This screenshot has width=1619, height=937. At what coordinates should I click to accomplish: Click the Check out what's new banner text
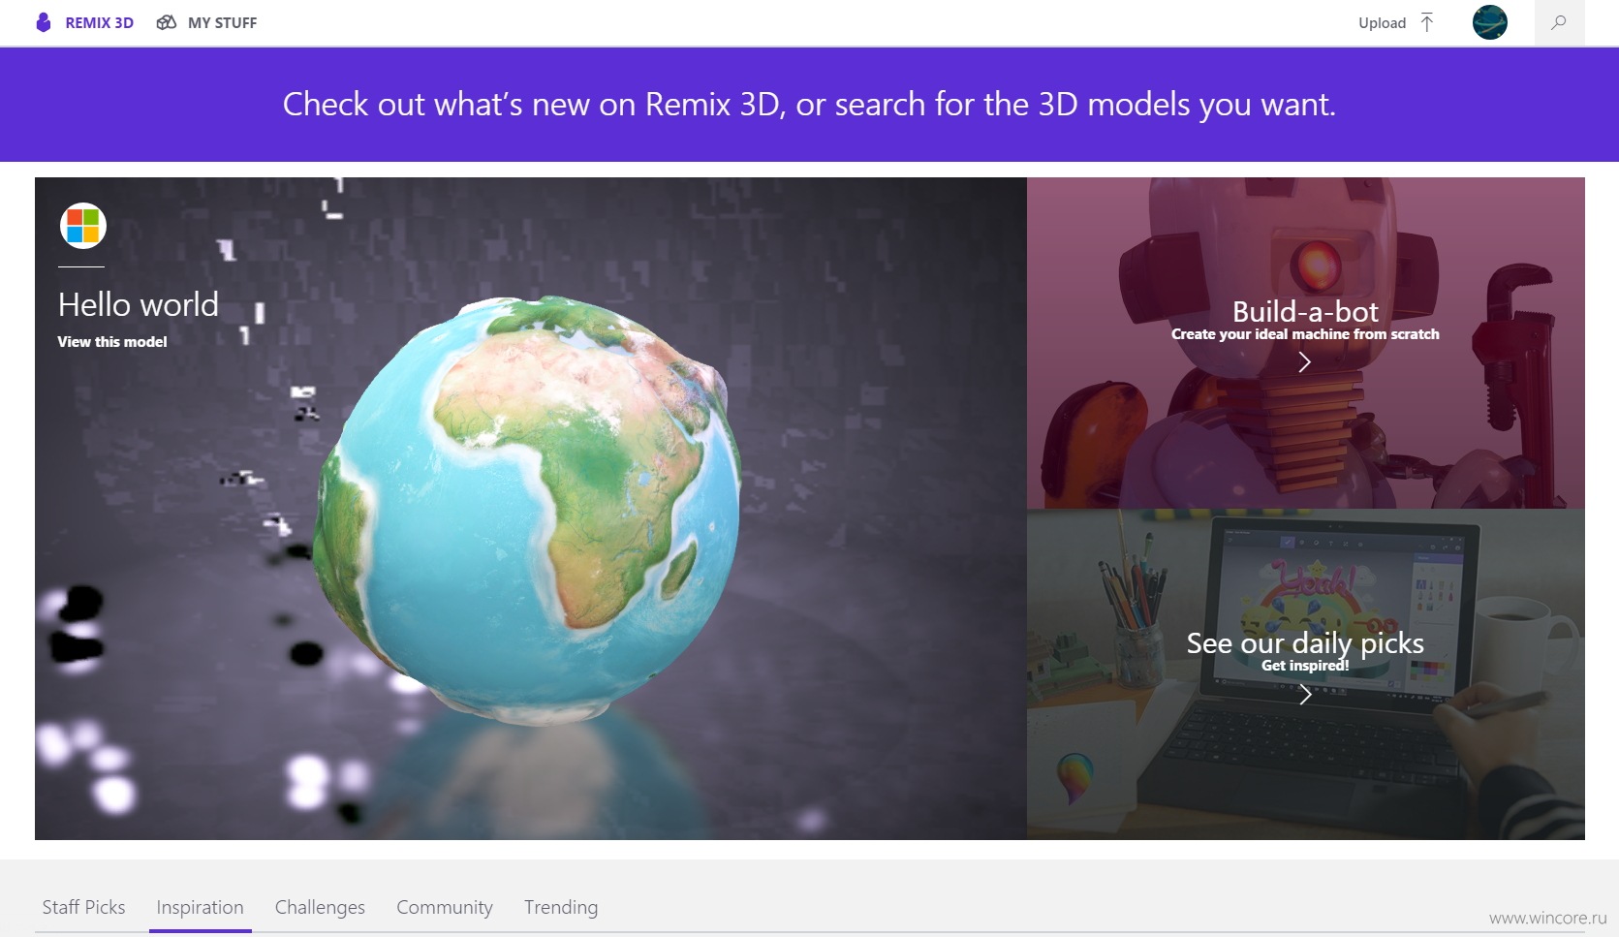click(809, 104)
